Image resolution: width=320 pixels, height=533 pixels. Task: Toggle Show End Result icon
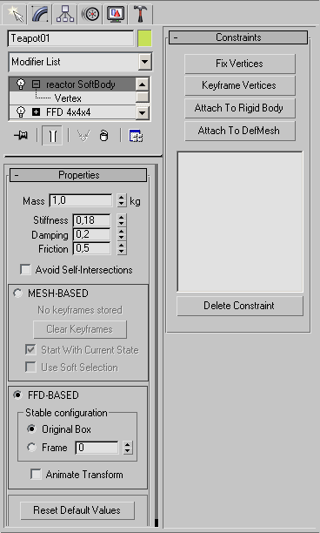point(52,136)
